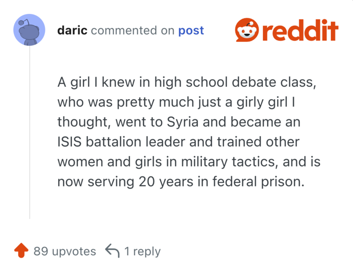
Task: Open the blue "post" link
Action: [x=191, y=31]
